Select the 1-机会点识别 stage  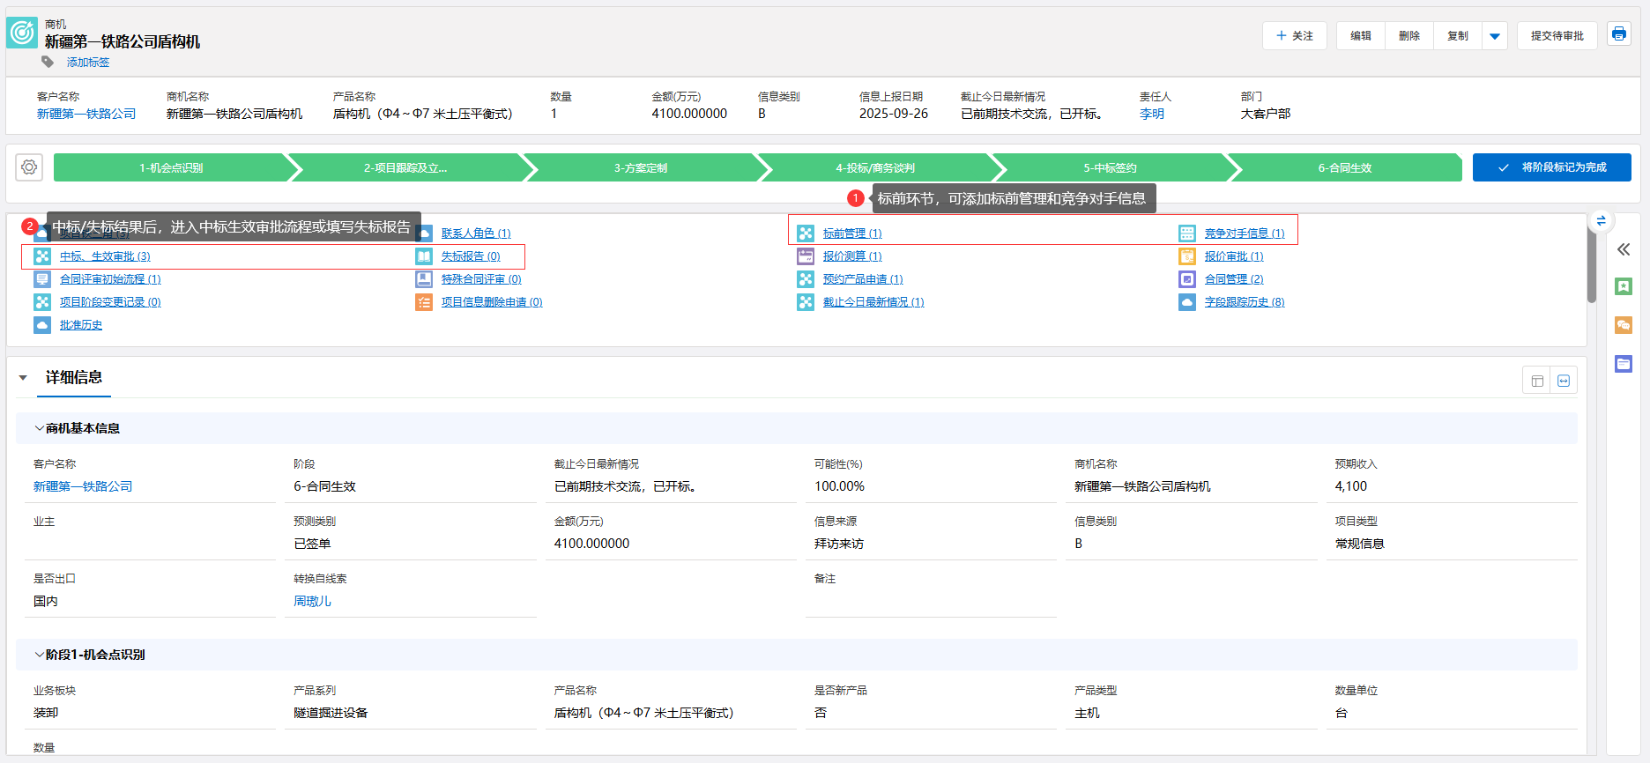click(171, 167)
